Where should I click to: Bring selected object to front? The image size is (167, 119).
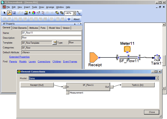tap(57, 13)
